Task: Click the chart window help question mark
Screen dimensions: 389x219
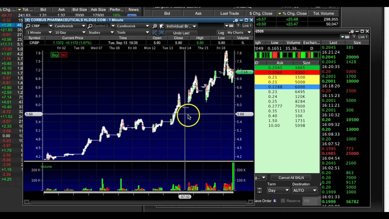Action: coord(238,26)
